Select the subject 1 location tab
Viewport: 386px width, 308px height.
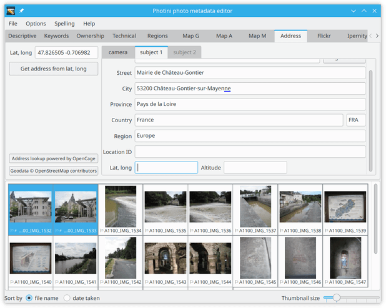pyautogui.click(x=151, y=52)
